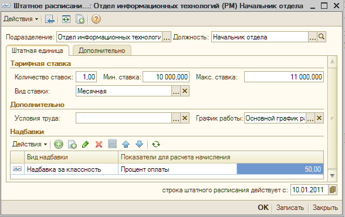Select the Надбавка за классность cell

pos(72,169)
